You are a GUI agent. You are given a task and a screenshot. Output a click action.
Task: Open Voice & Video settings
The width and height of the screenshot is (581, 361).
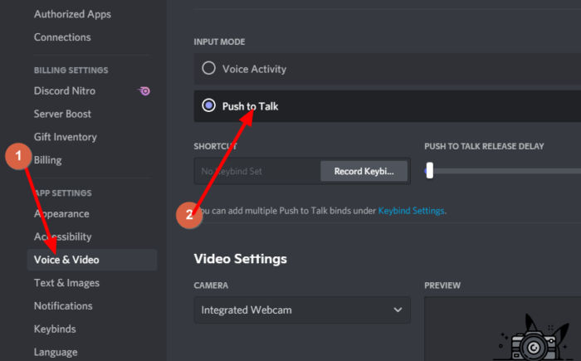[x=66, y=260]
